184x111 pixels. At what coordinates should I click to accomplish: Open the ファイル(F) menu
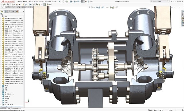click(19, 2)
